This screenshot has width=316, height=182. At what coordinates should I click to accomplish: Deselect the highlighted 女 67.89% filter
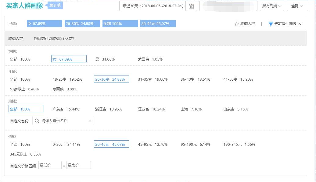69,58
